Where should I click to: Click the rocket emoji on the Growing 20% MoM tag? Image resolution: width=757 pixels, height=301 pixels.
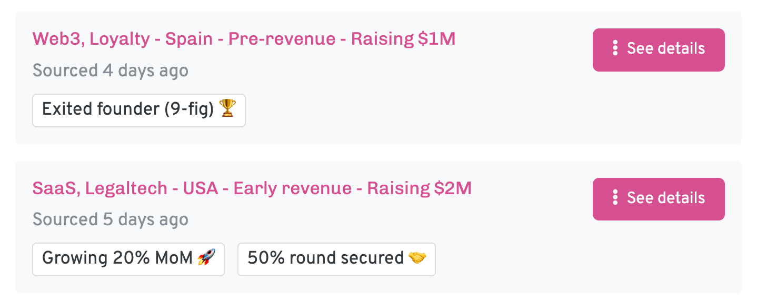click(x=206, y=258)
